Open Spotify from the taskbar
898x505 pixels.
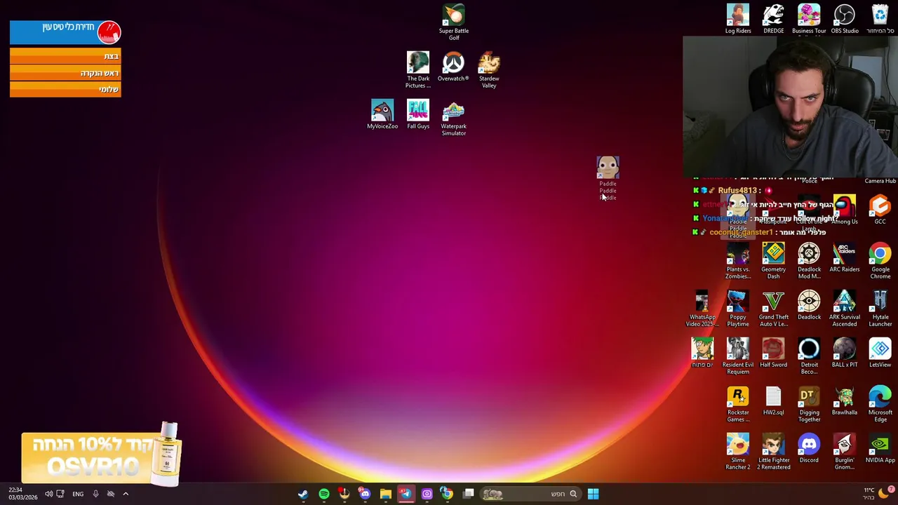pos(324,494)
